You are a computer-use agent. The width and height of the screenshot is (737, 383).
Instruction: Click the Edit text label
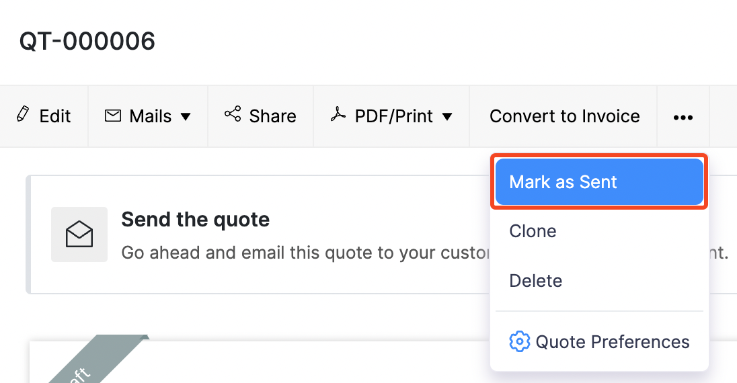[55, 116]
